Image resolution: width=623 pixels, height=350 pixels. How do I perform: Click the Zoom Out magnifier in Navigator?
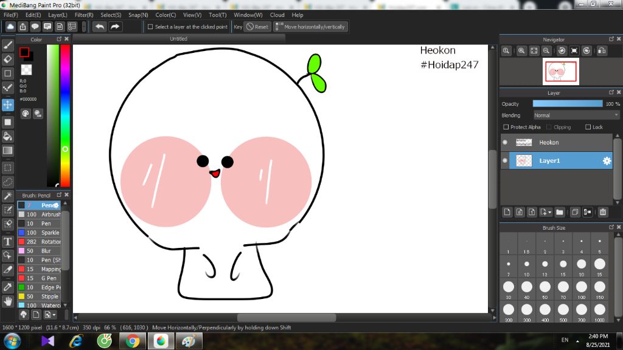(546, 51)
